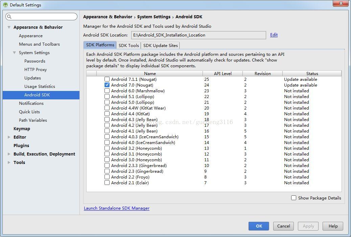Click the Android SDK Location field

click(198, 35)
